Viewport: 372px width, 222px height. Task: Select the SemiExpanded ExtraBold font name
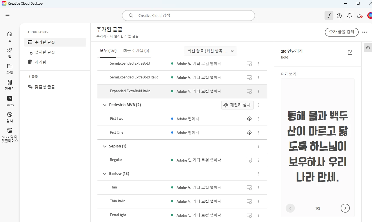tap(130, 63)
